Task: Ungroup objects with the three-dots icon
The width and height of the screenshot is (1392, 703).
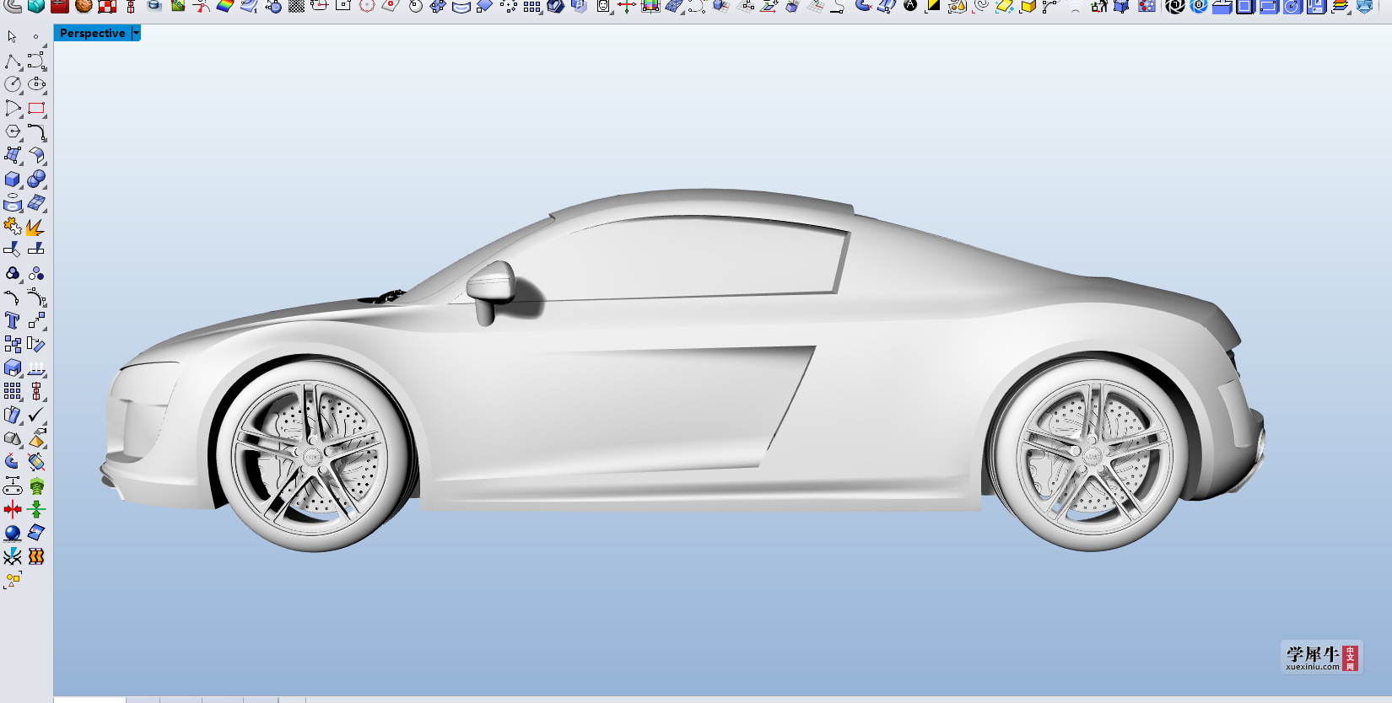Action: [x=36, y=273]
